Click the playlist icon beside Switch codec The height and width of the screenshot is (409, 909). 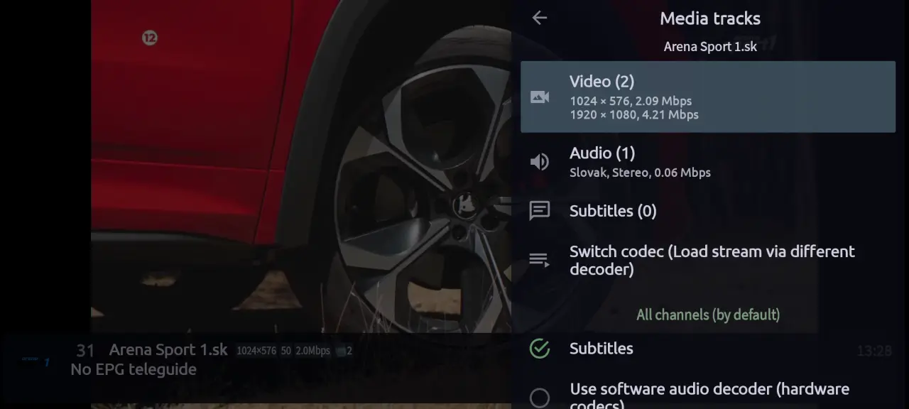pyautogui.click(x=540, y=260)
